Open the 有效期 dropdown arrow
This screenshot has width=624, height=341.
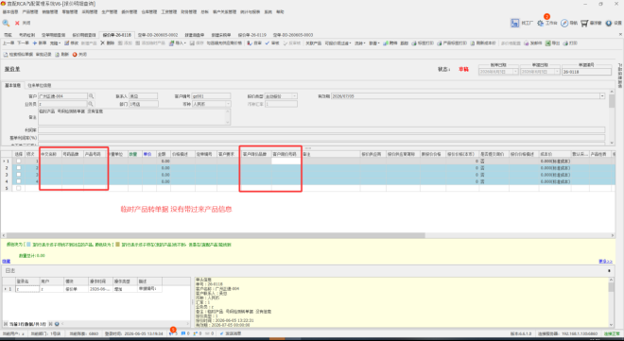tap(602, 96)
